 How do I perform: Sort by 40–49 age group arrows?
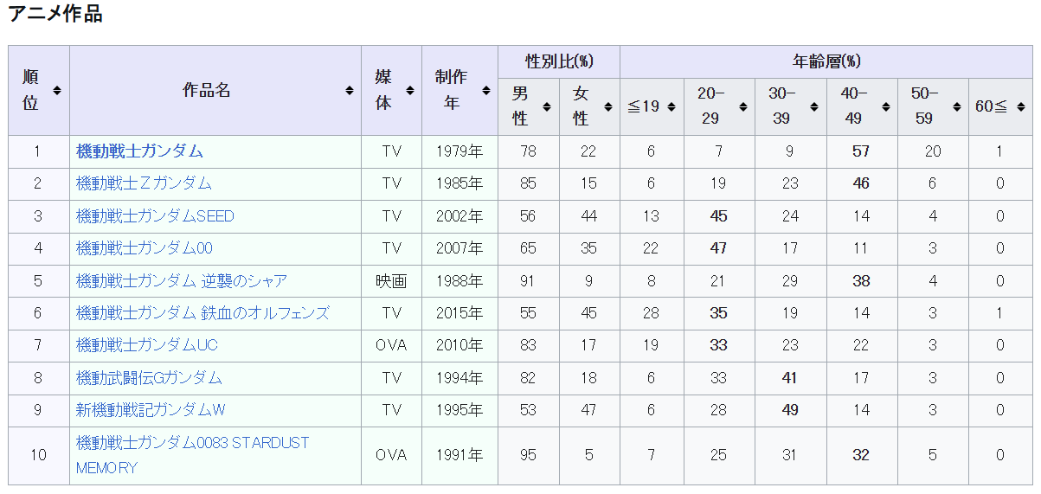[886, 106]
